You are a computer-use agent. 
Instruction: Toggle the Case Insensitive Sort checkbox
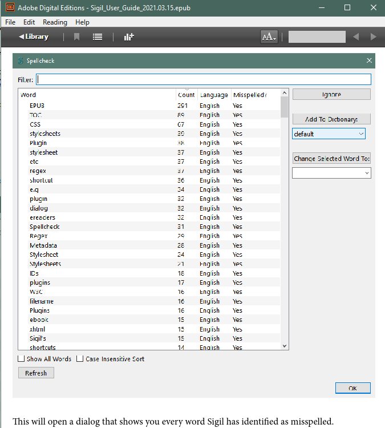coord(80,359)
